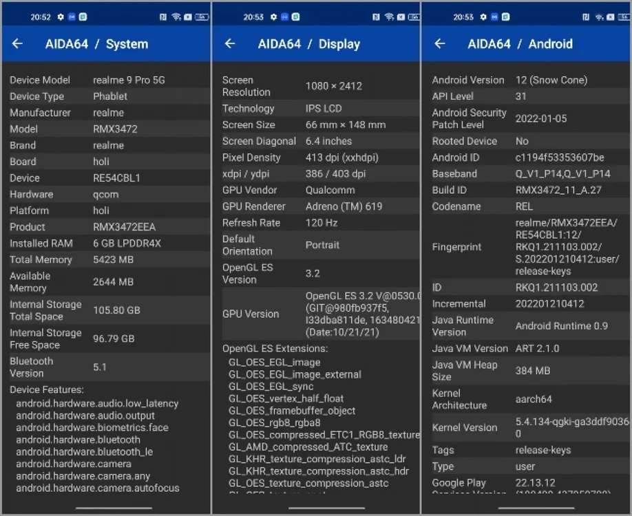632x516 pixels.
Task: Tap the 20:52 clock on the System screen
Action: point(41,17)
